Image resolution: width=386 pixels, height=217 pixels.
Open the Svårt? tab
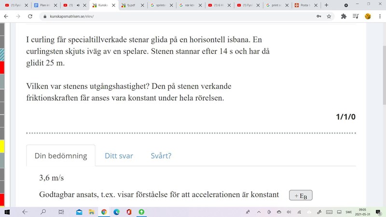[161, 156]
